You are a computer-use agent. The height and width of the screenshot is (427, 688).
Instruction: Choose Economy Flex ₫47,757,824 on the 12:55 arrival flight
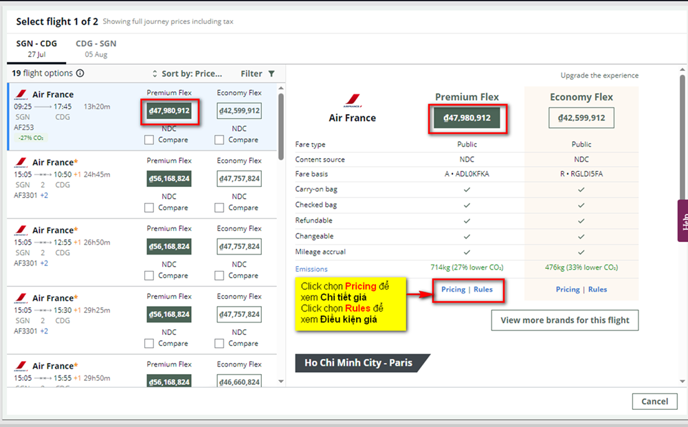[239, 247]
